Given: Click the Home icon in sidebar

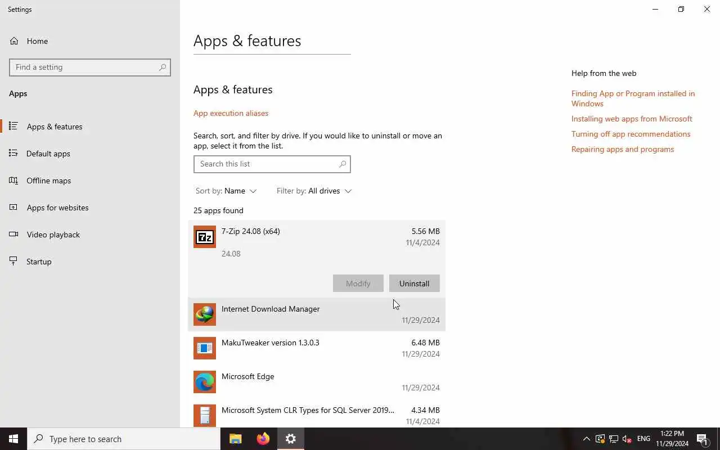Looking at the screenshot, I should click(x=14, y=41).
